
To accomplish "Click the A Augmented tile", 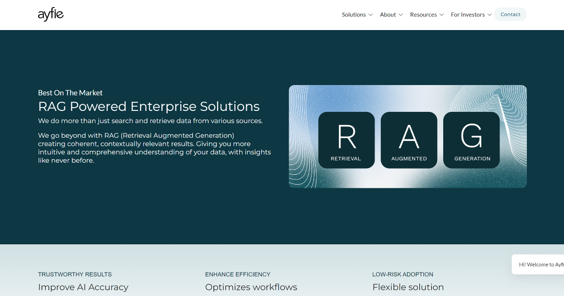I will (409, 140).
